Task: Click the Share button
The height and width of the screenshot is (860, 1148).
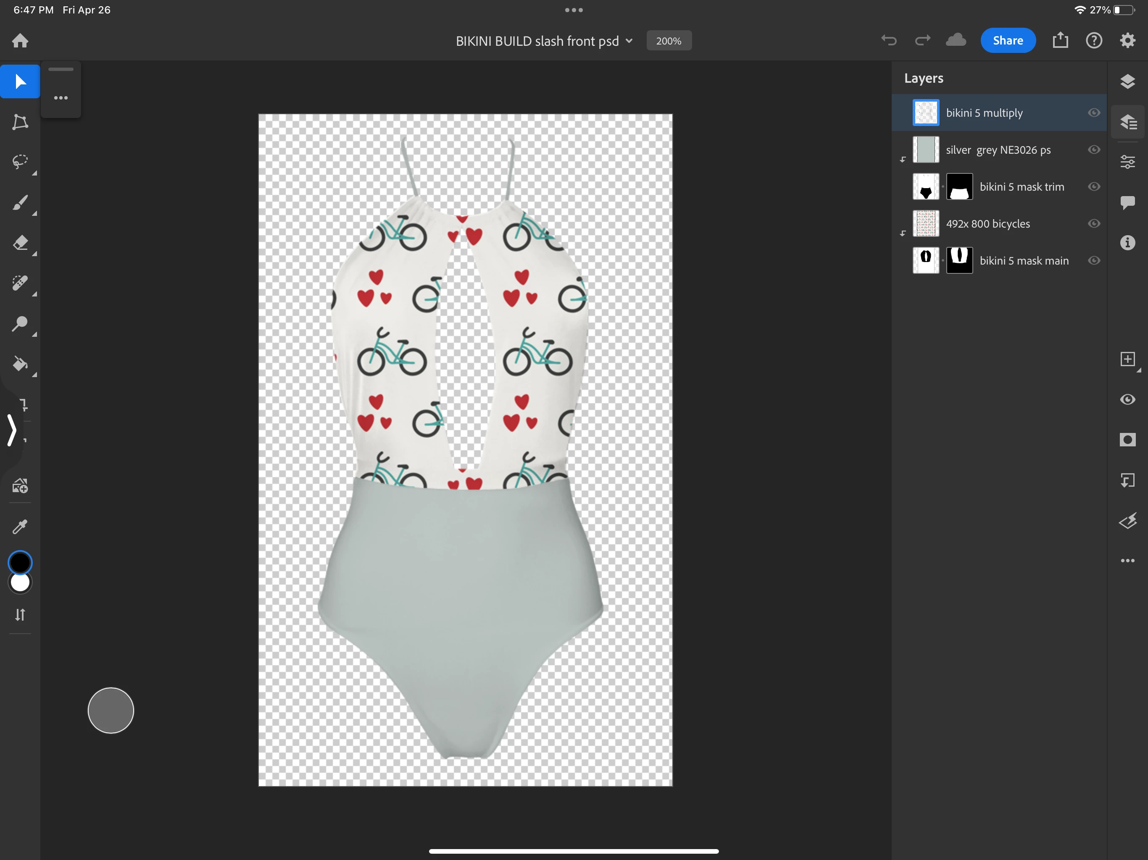Action: tap(1007, 40)
